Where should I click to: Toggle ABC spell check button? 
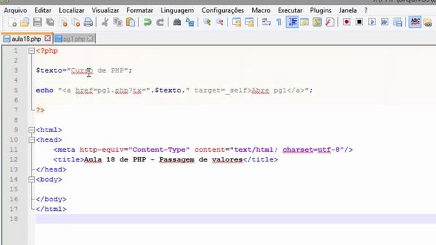[415, 22]
